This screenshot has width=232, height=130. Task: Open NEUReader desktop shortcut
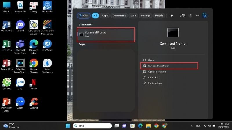47,7
